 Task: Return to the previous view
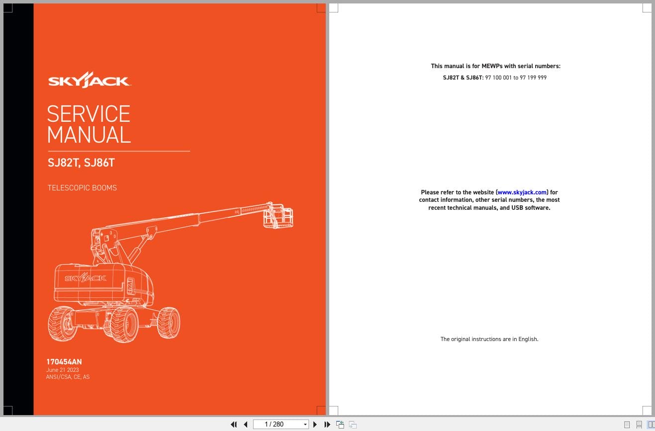[x=340, y=424]
